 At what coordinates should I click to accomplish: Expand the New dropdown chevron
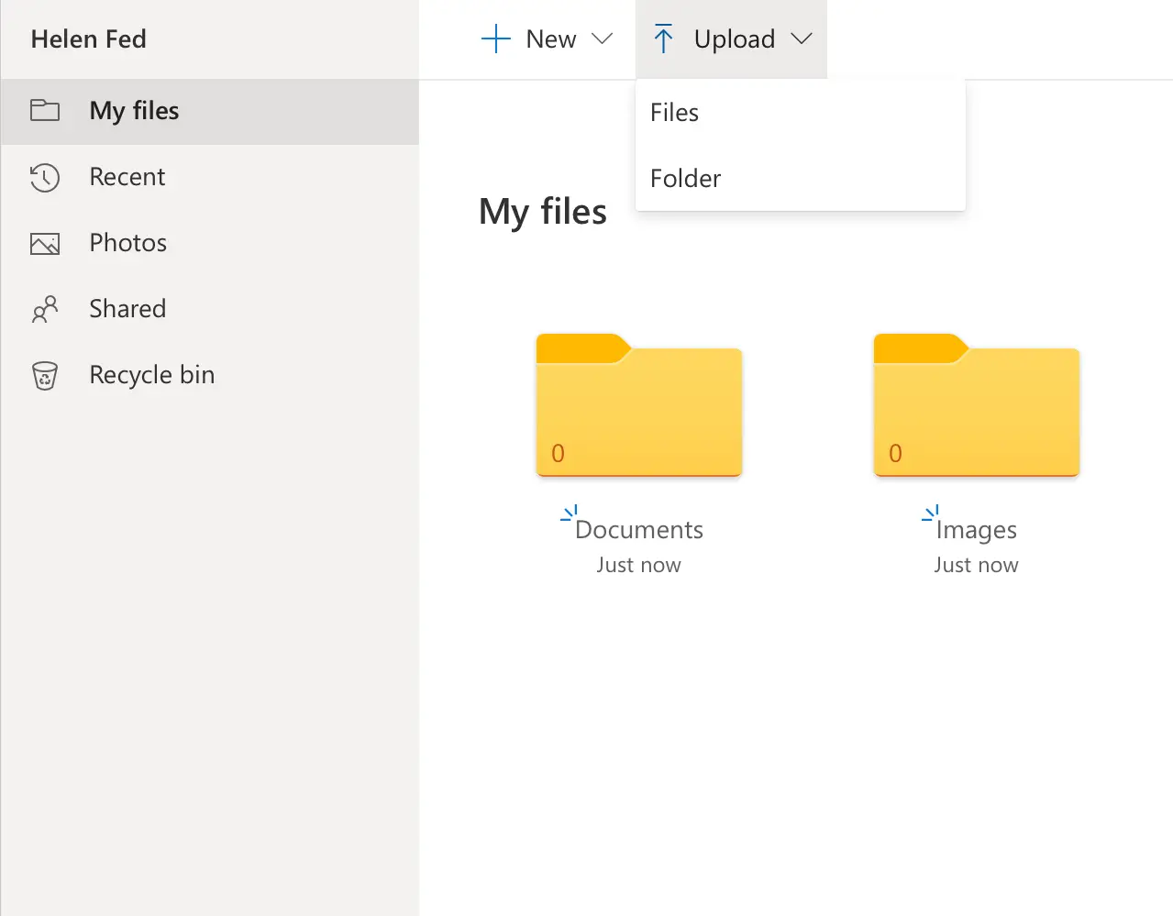point(603,39)
